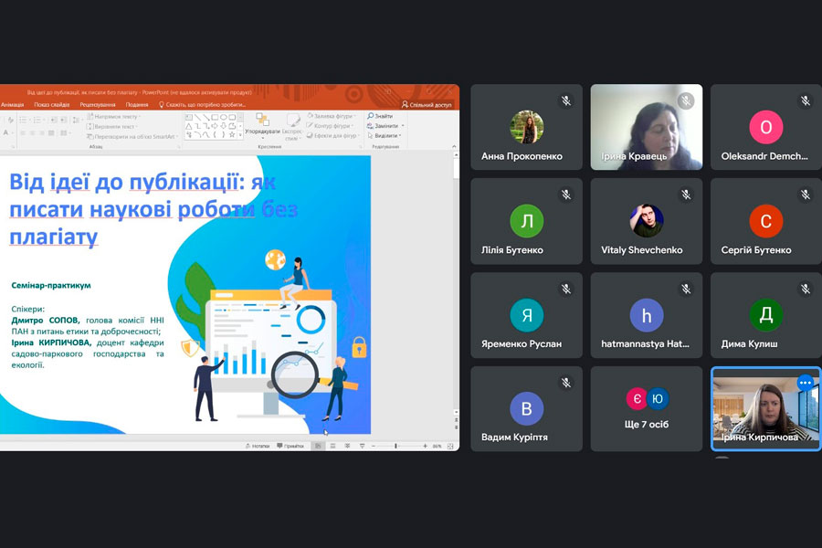Click Спільний доступ share button

427,105
